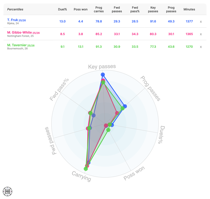Sort by Prog passes column header
The height and width of the screenshot is (199, 210).
(x=171, y=9)
